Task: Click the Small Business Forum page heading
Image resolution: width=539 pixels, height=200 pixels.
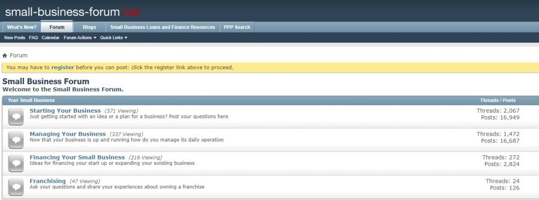Action: [x=46, y=82]
